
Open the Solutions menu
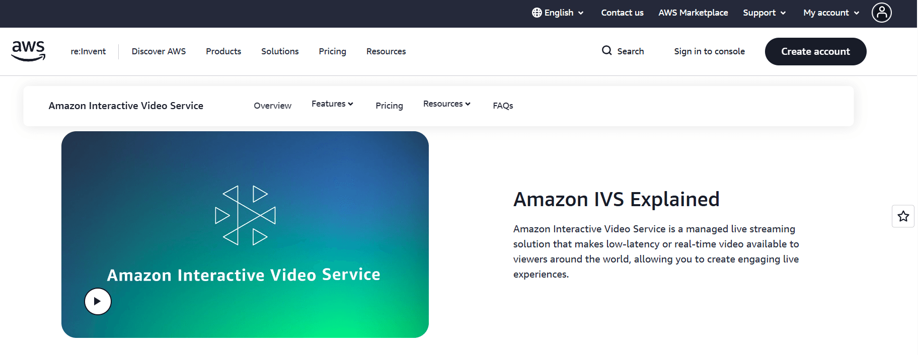[x=280, y=51]
